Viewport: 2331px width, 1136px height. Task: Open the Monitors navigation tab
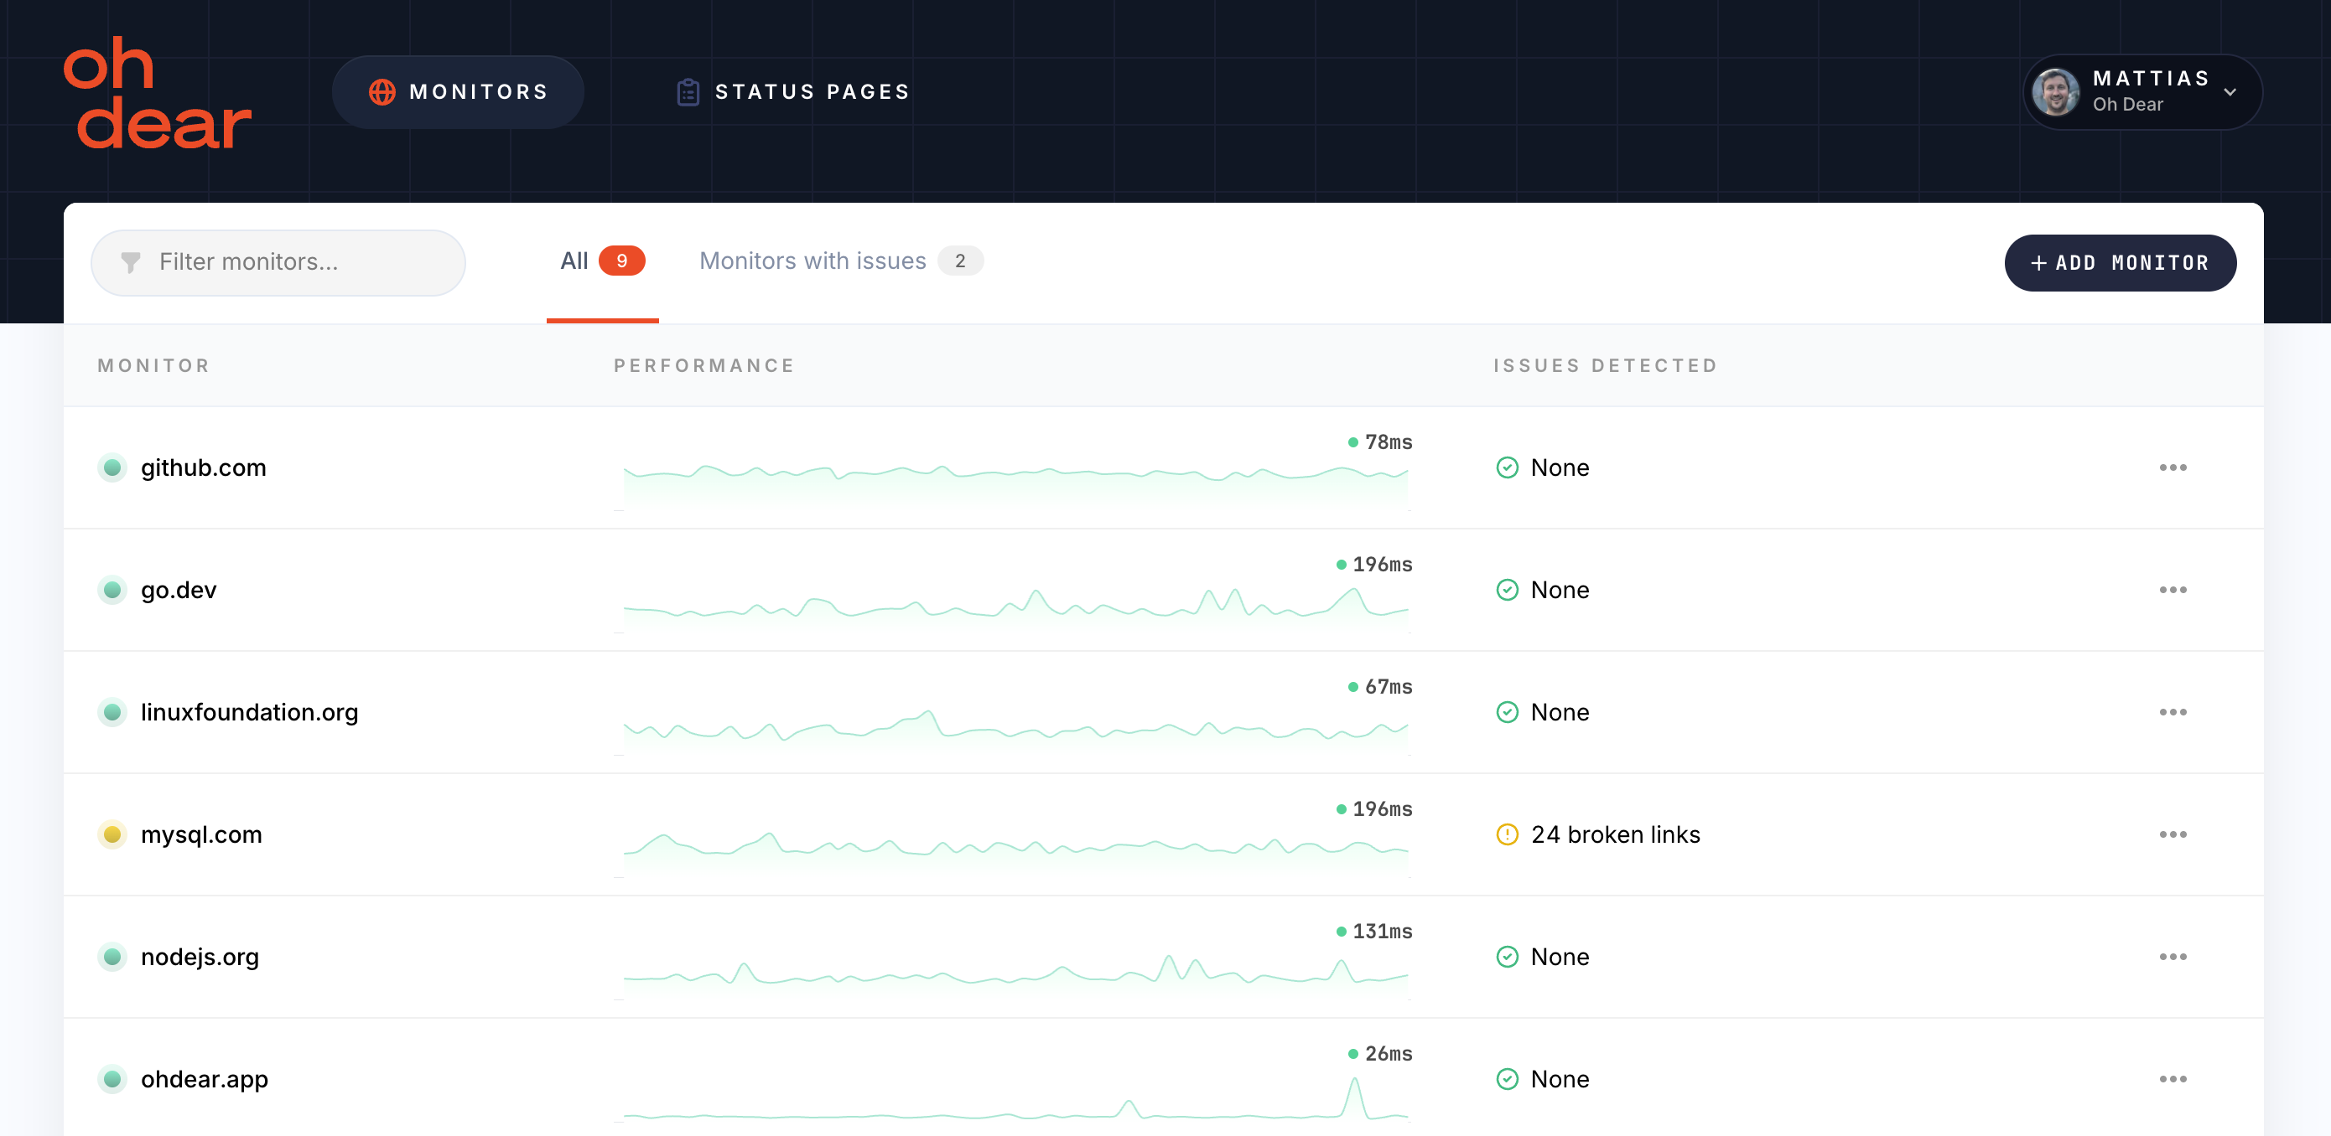[x=458, y=92]
